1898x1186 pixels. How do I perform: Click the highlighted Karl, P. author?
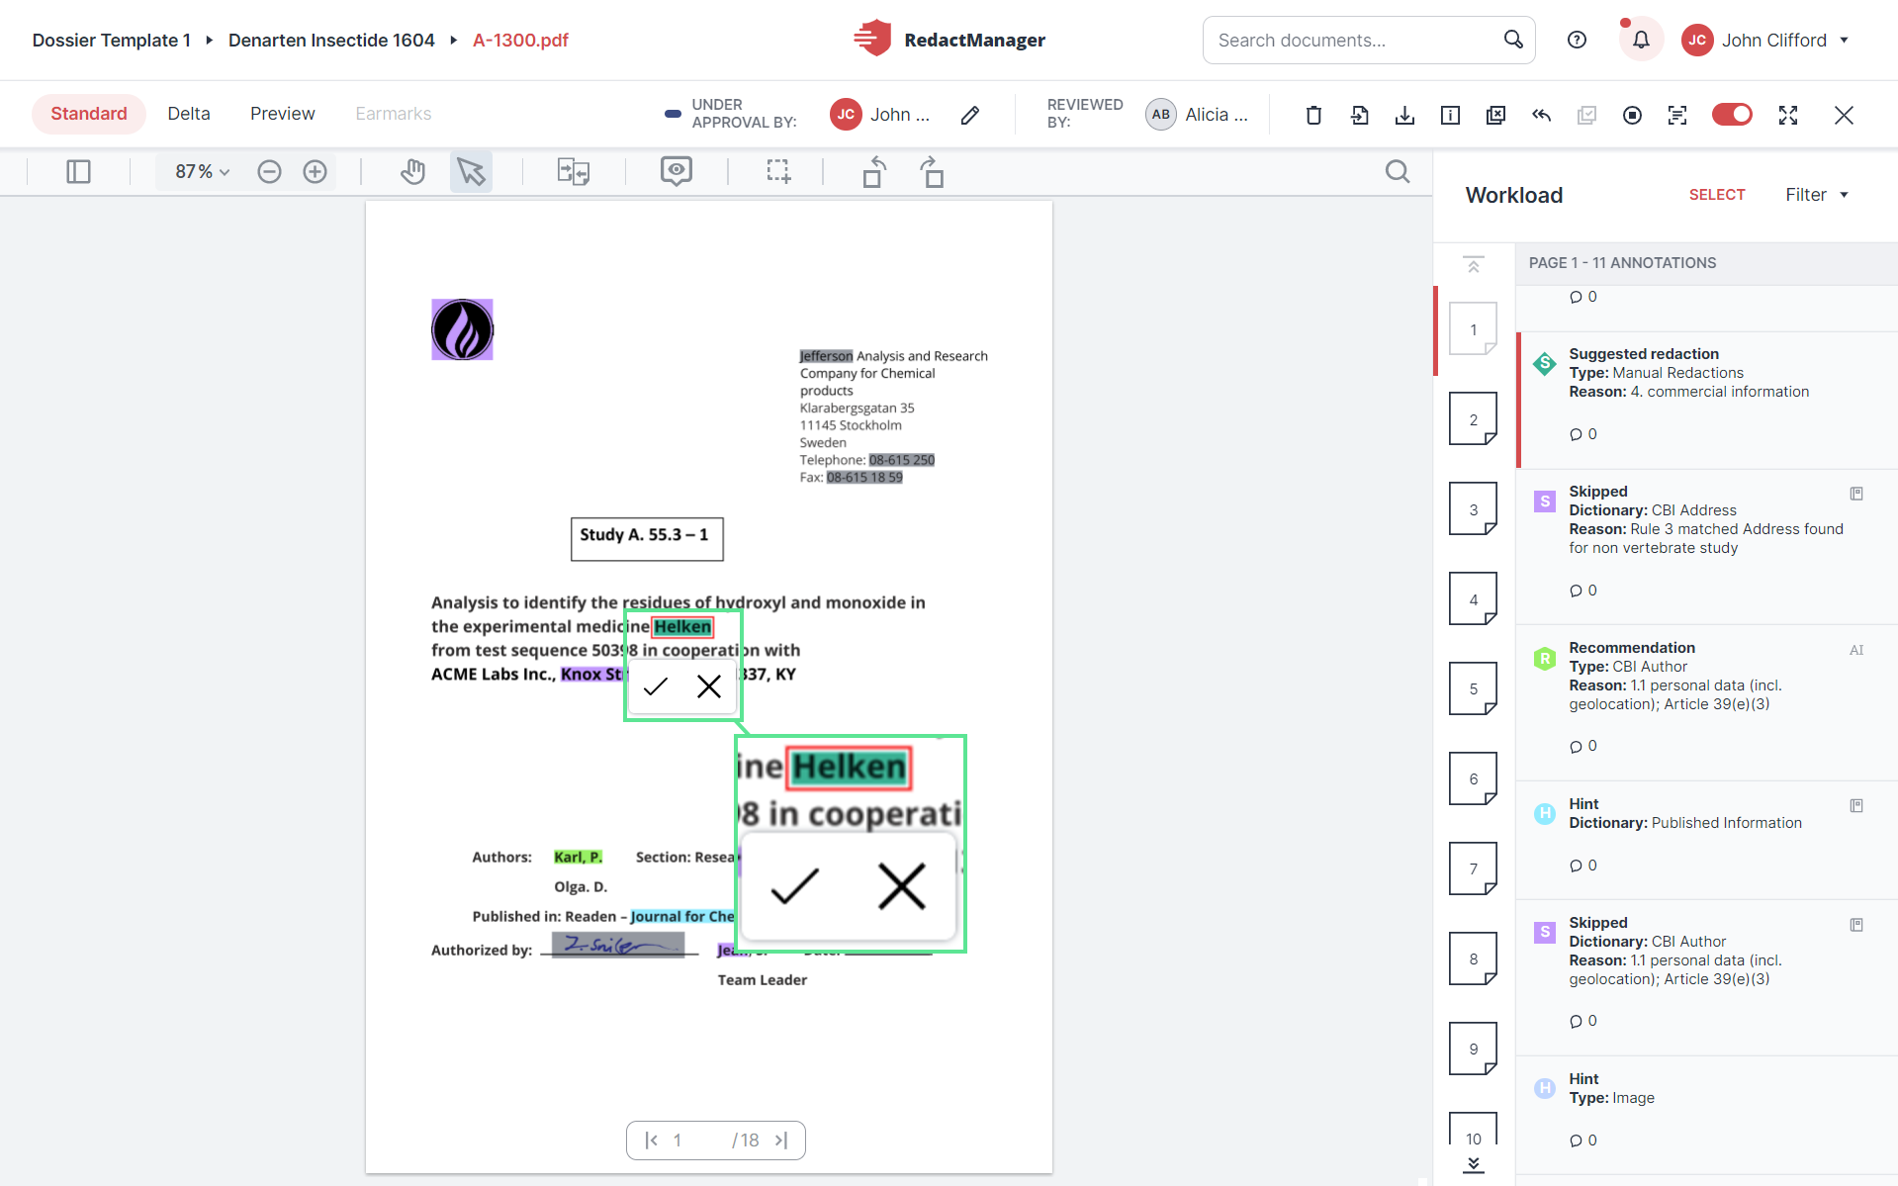point(578,858)
